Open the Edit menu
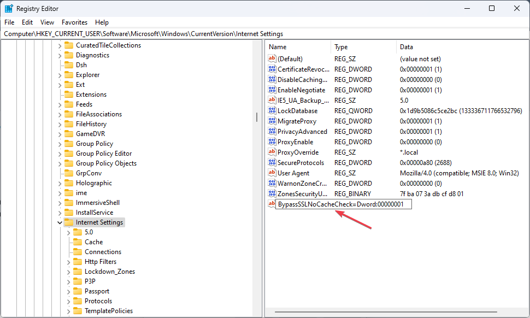 coord(27,22)
